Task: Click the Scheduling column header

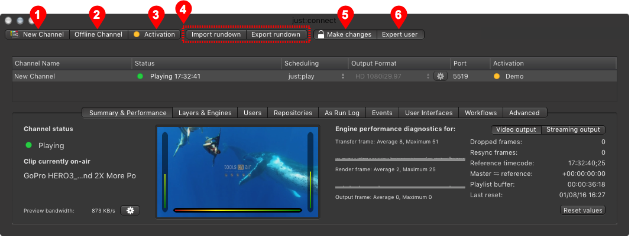Action: point(315,63)
